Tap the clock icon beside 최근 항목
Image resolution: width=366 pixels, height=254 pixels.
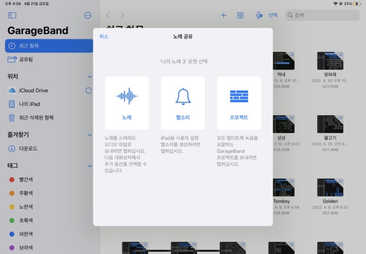(12, 46)
